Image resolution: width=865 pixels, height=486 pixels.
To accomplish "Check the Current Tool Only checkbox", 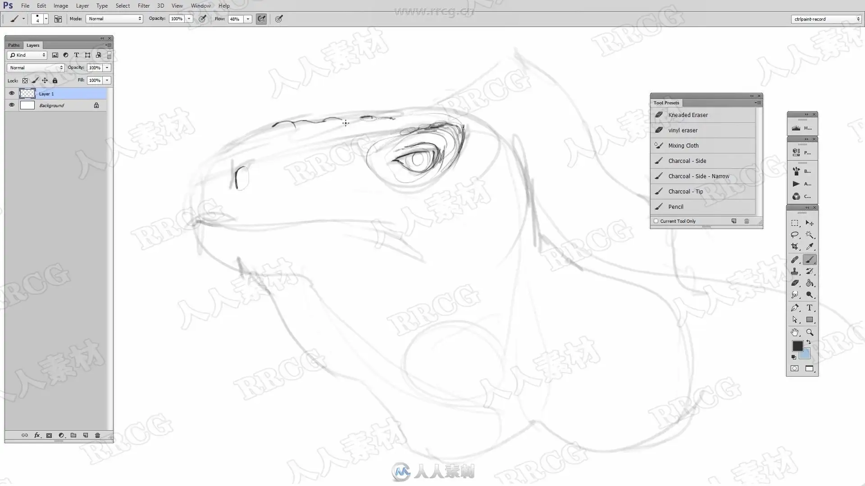I will pyautogui.click(x=656, y=221).
